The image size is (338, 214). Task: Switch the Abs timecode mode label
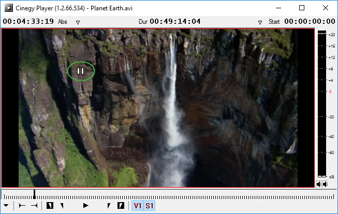pos(63,22)
